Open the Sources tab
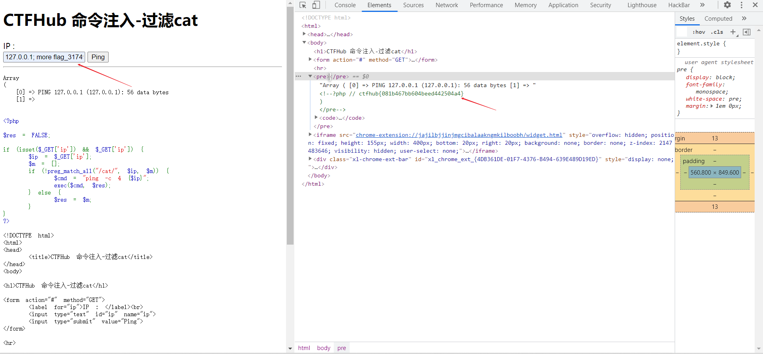The width and height of the screenshot is (763, 354). click(x=413, y=5)
